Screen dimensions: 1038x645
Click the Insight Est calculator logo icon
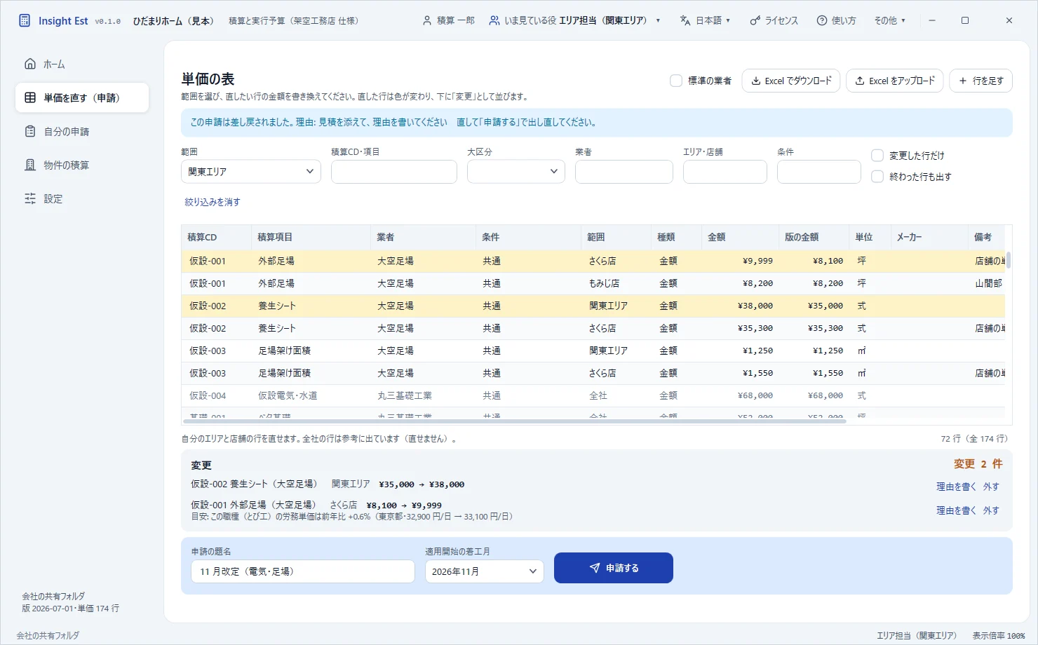point(25,20)
